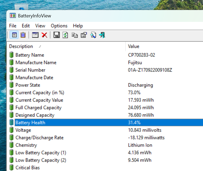Image resolution: width=203 pixels, height=171 pixels.
Task: Open the Edit menu
Action: pyautogui.click(x=26, y=26)
